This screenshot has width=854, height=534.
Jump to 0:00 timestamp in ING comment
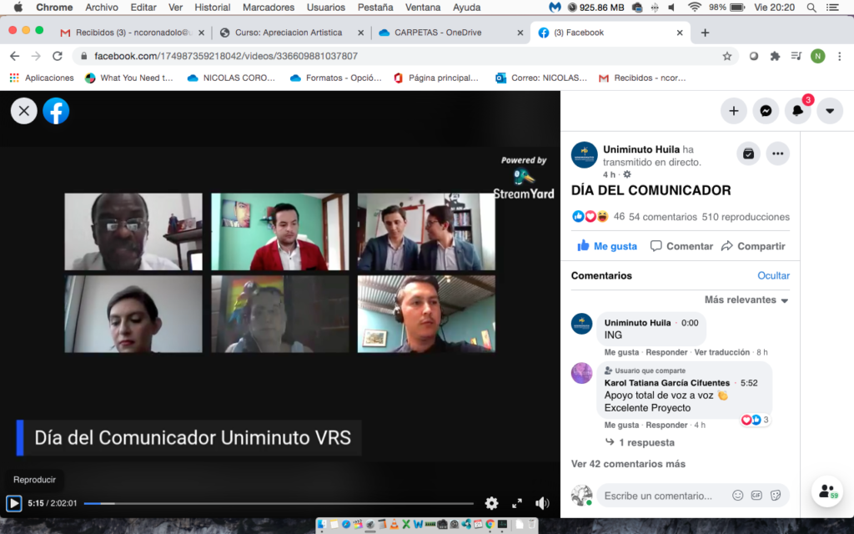pyautogui.click(x=690, y=323)
